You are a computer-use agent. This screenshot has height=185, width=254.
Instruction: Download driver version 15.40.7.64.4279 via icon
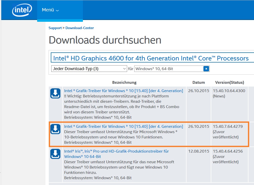[x=55, y=129]
